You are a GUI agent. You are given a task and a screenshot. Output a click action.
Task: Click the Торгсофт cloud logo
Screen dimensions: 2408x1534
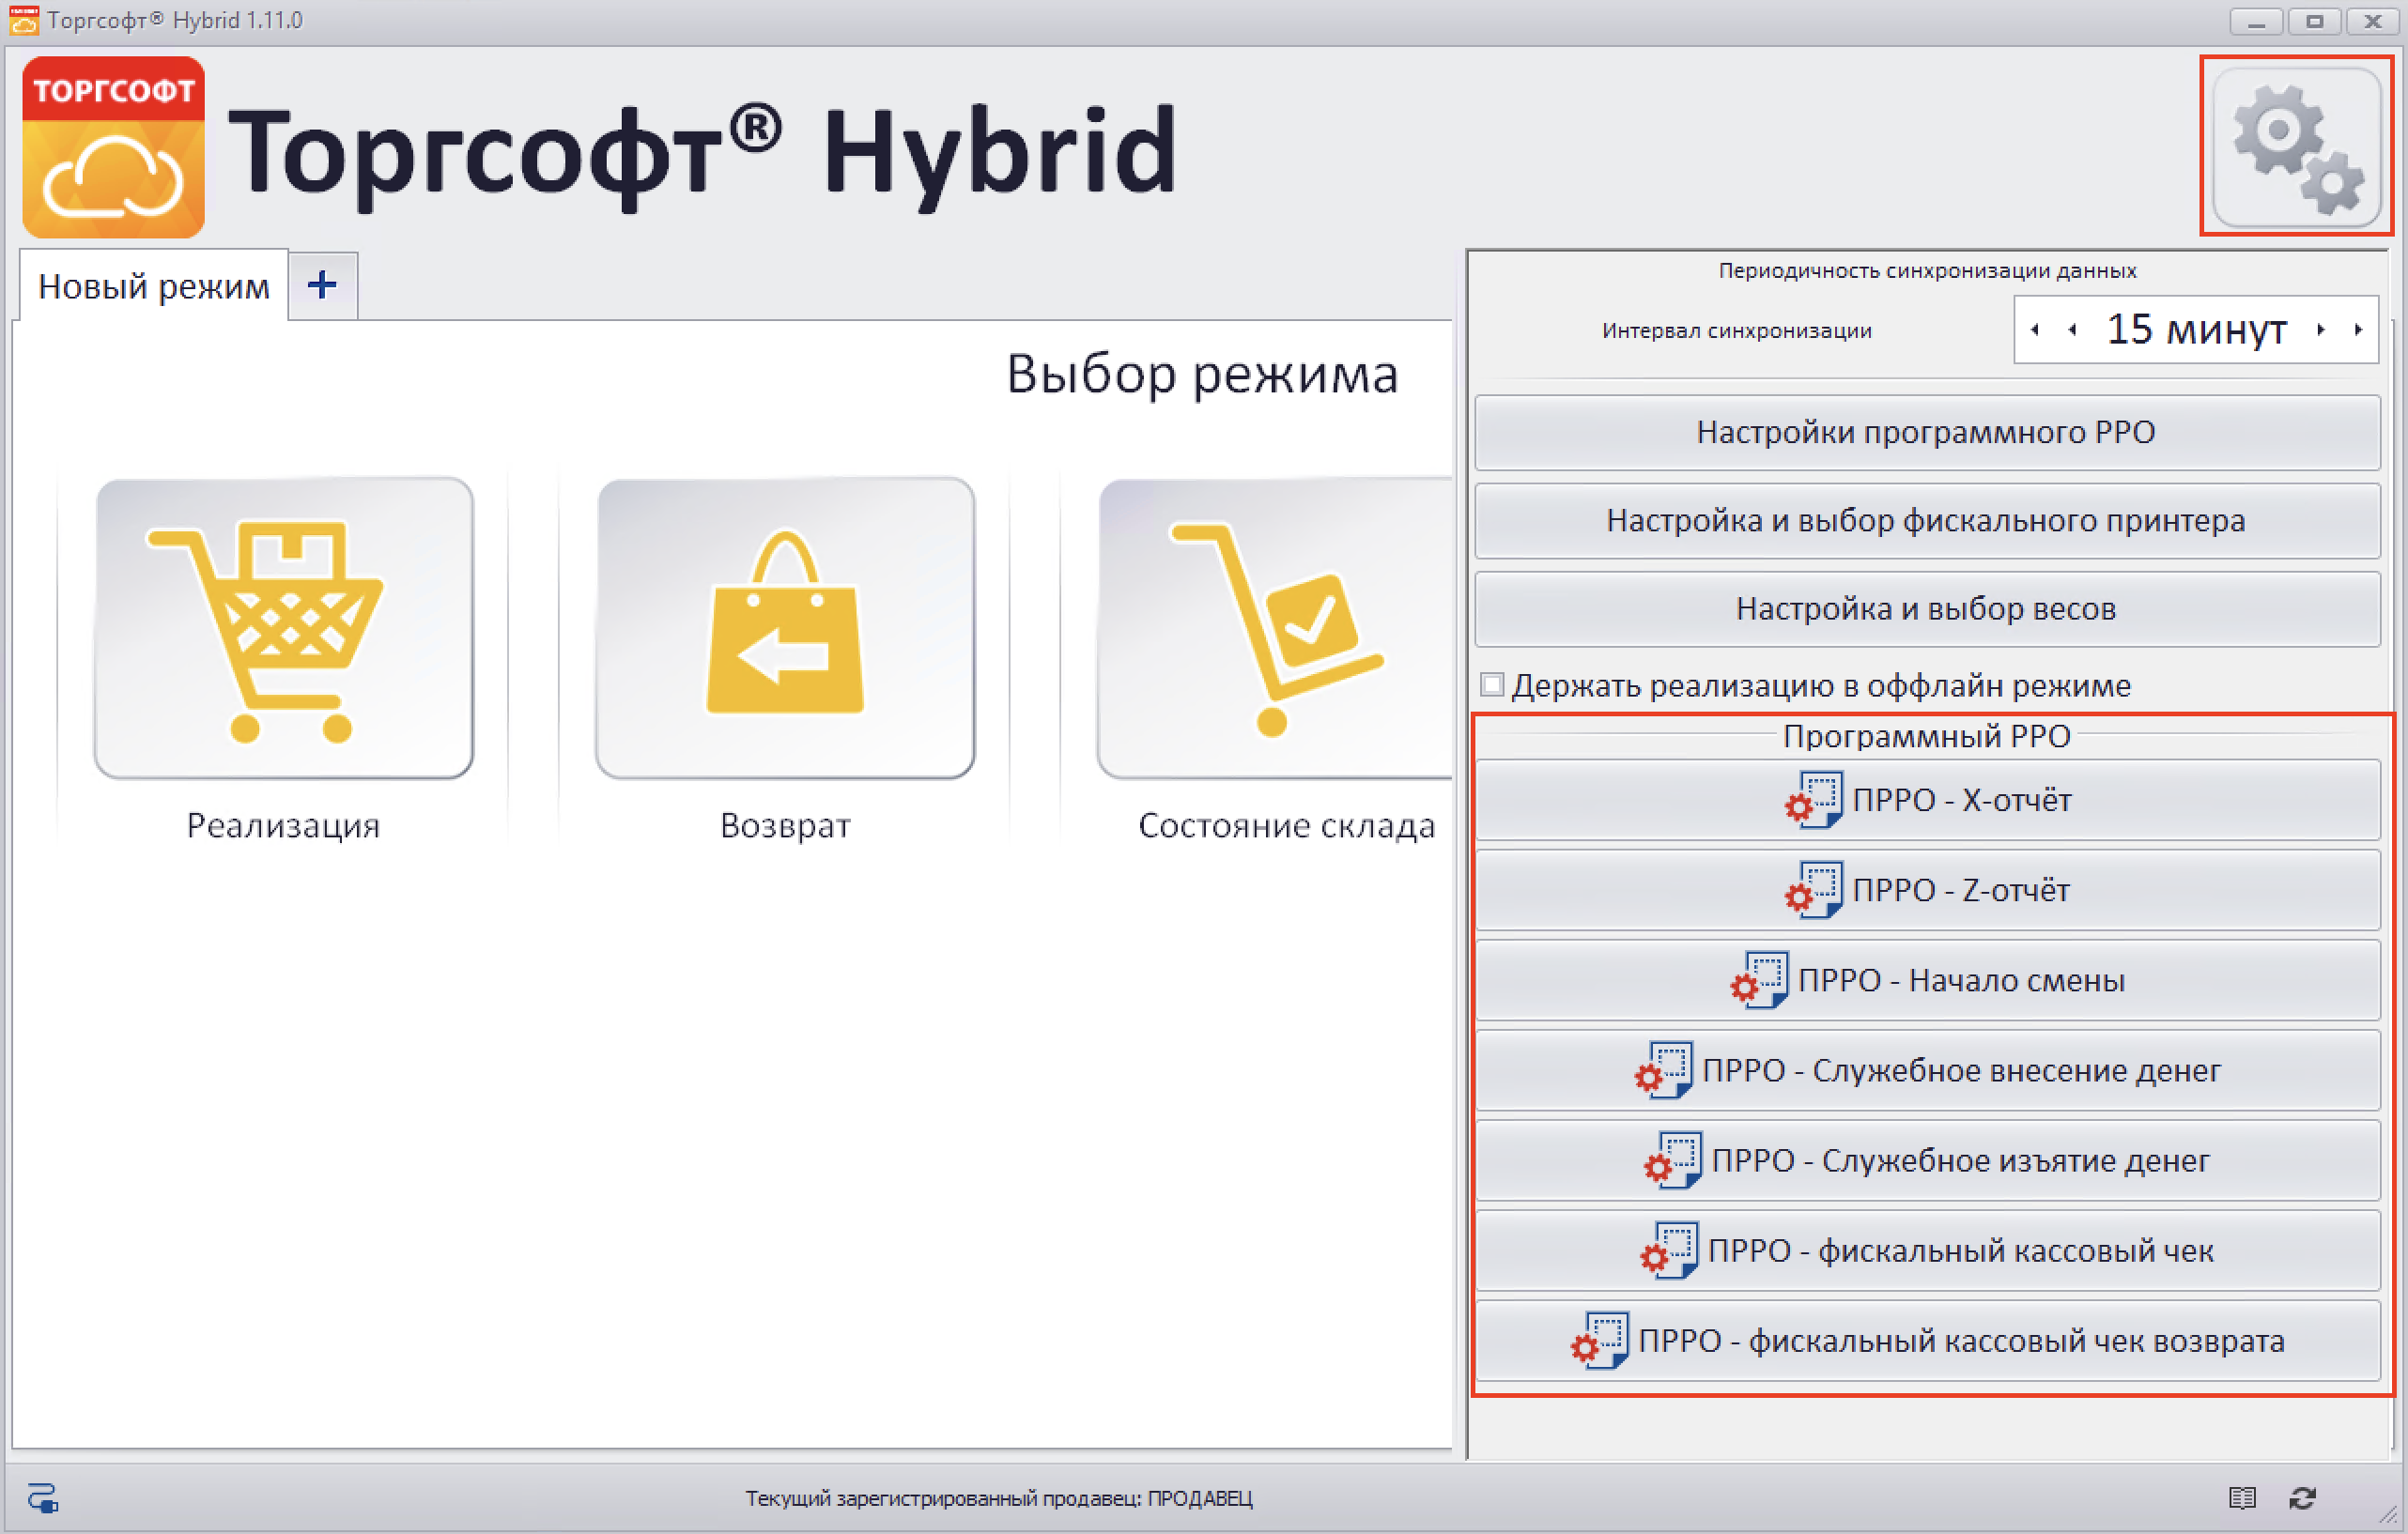click(114, 146)
